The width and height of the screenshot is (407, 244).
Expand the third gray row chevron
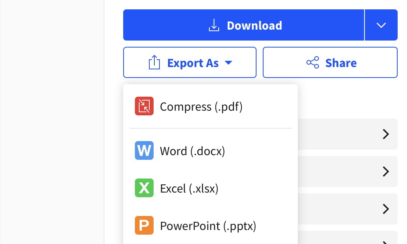click(x=386, y=209)
